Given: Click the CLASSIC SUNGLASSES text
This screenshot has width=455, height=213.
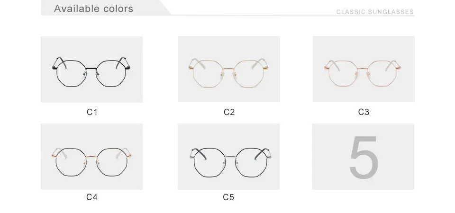Looking at the screenshot, I should pyautogui.click(x=375, y=12).
